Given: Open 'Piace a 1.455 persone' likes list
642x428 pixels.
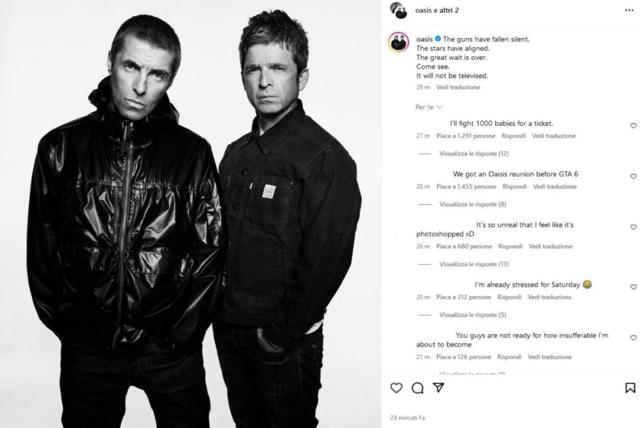Looking at the screenshot, I should (466, 187).
